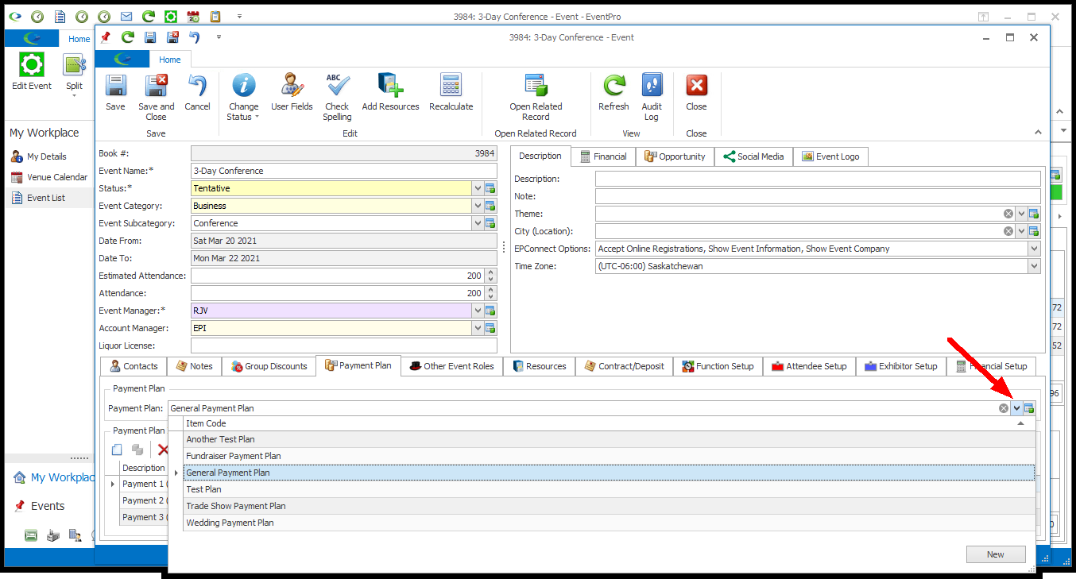Sort by Item Code column header
The image size is (1076, 579).
point(610,423)
